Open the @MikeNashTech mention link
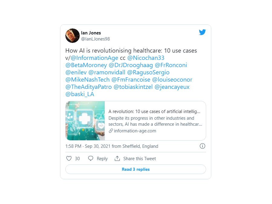This screenshot has width=272, height=204. coord(87,79)
